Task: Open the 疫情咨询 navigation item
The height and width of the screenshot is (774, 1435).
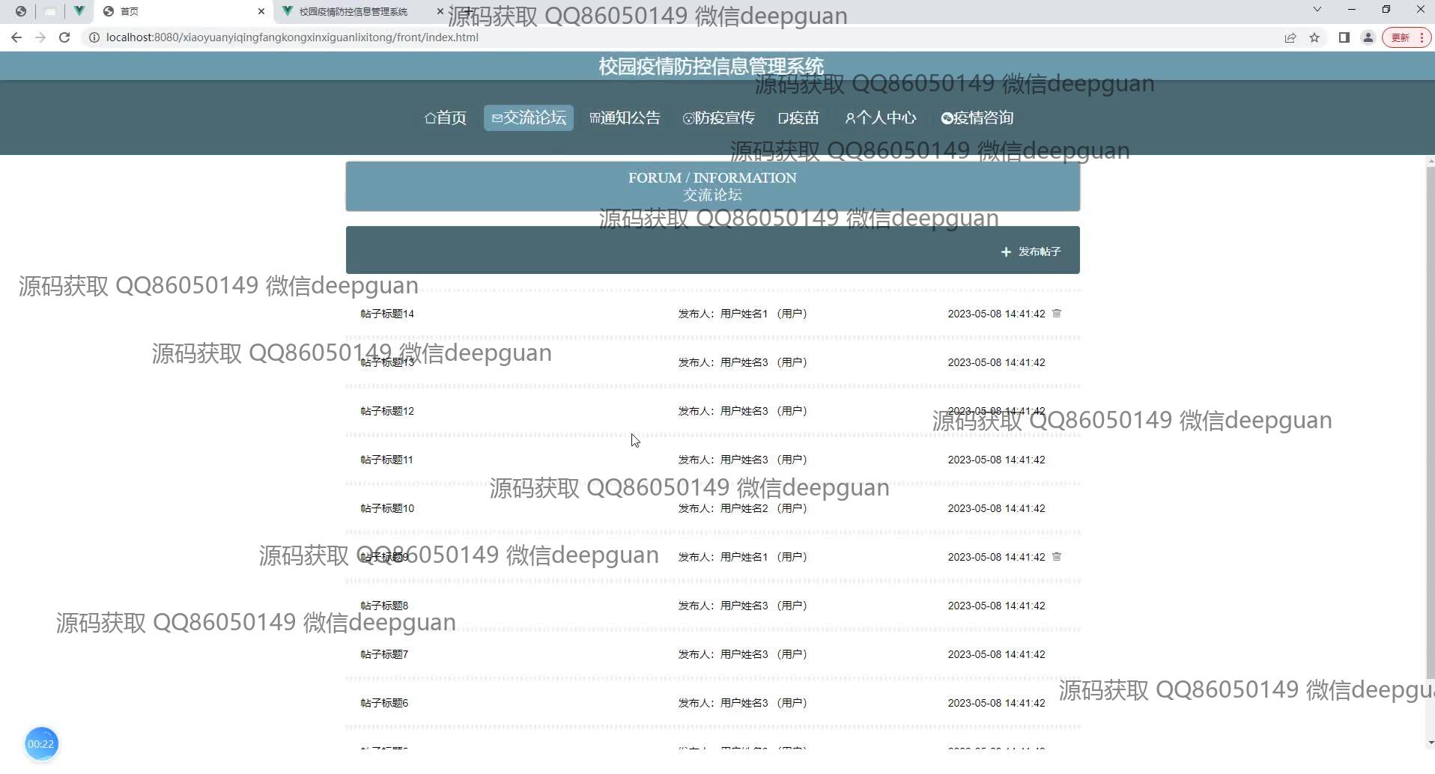Action: (x=977, y=118)
